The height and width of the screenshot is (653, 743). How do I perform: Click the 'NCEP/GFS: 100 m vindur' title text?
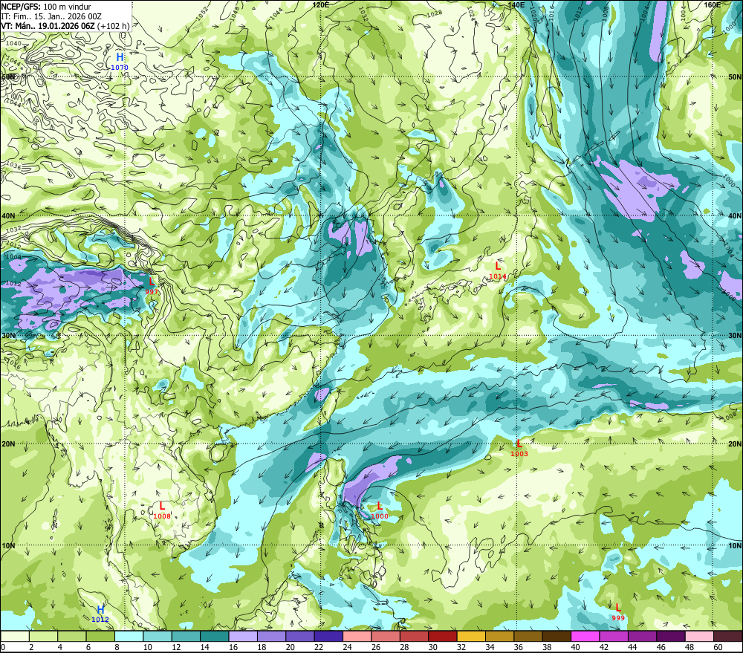click(x=46, y=7)
